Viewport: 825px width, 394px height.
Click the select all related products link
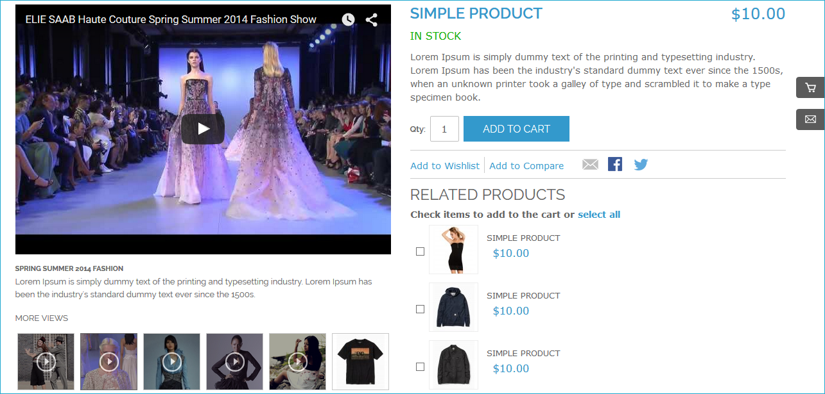(x=599, y=215)
